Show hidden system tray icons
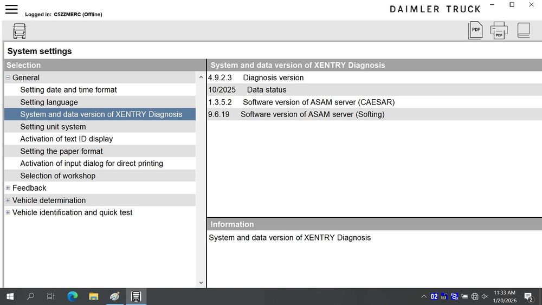 coord(424,296)
